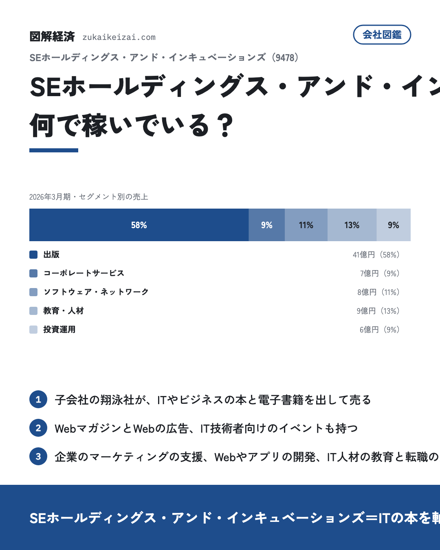440x550 pixels.
Task: Select the 58% 出版 bar segment
Action: click(x=139, y=225)
